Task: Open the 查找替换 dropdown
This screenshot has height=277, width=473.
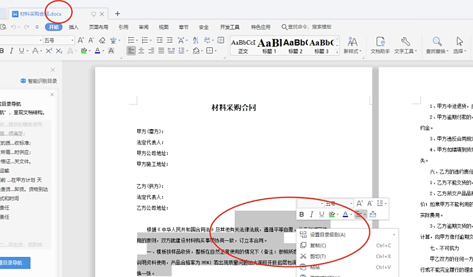Action: click(x=437, y=46)
